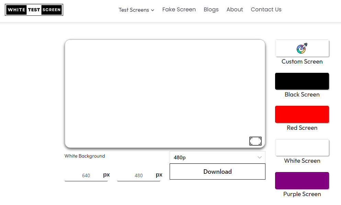
Task: Open the Test Screens menu
Action: 134,10
